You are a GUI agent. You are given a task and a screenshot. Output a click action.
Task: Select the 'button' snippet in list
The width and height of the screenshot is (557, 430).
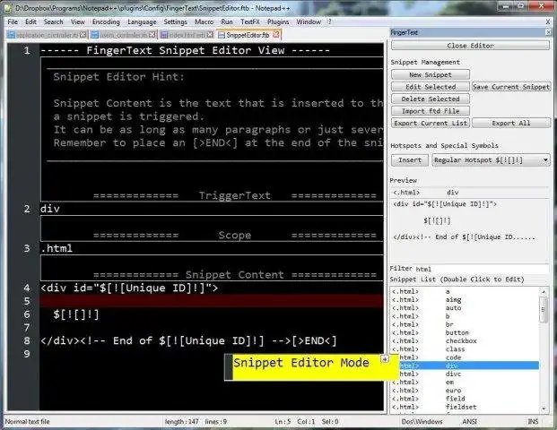tap(465, 332)
